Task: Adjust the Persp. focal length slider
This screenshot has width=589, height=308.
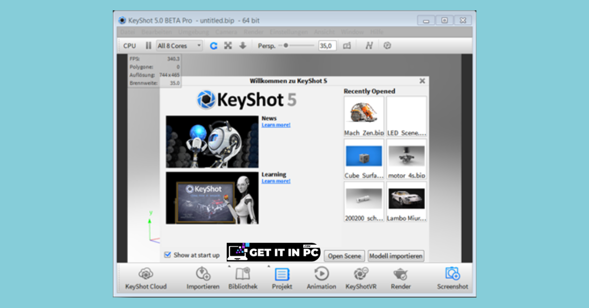Action: pyautogui.click(x=296, y=46)
